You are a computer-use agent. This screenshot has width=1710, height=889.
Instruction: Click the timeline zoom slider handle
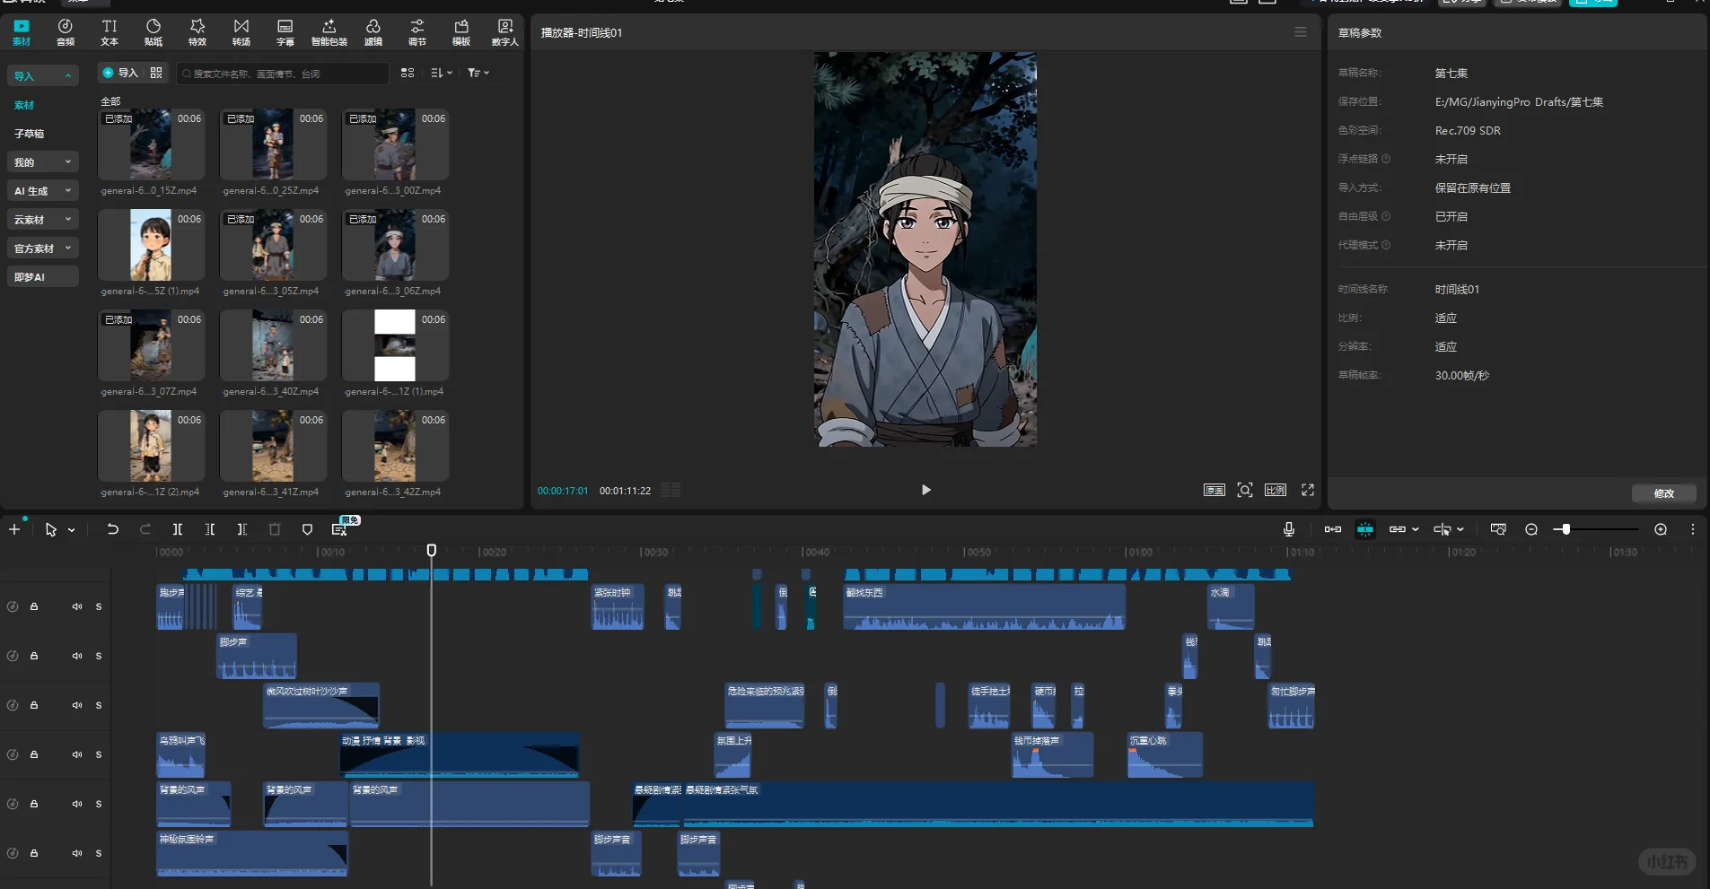click(x=1565, y=529)
